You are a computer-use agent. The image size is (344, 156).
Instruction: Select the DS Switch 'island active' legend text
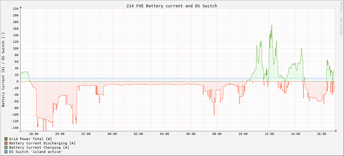pyautogui.click(x=36, y=152)
